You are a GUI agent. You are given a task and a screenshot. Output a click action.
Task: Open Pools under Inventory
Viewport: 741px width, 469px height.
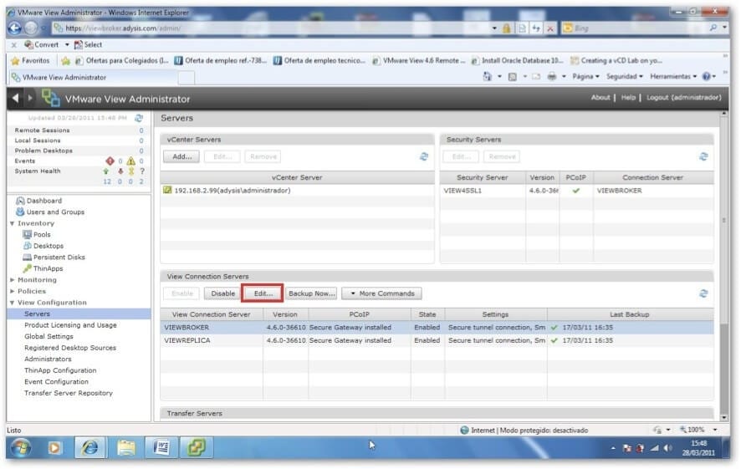coord(42,235)
